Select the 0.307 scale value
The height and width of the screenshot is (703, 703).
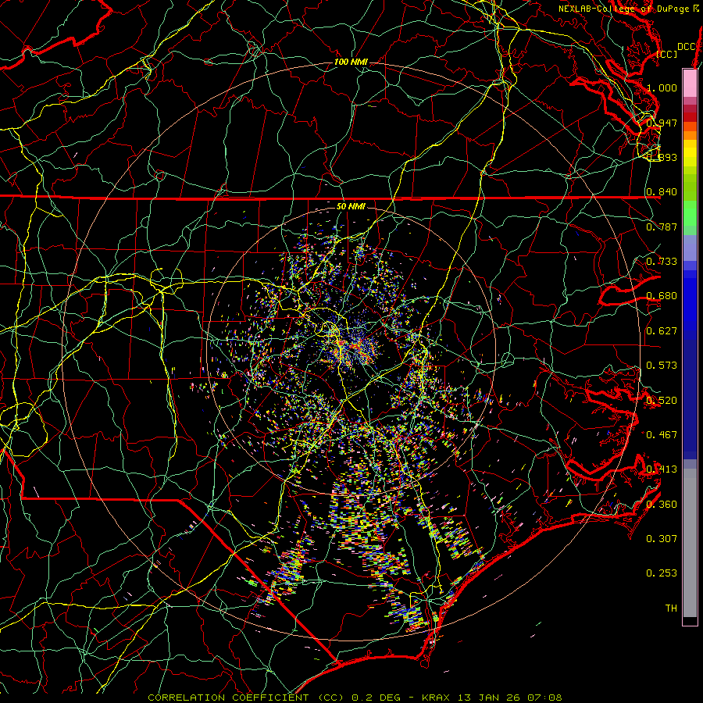(662, 538)
